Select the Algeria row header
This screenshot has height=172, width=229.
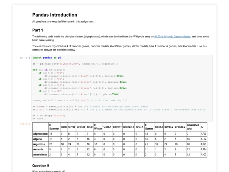[40, 139]
